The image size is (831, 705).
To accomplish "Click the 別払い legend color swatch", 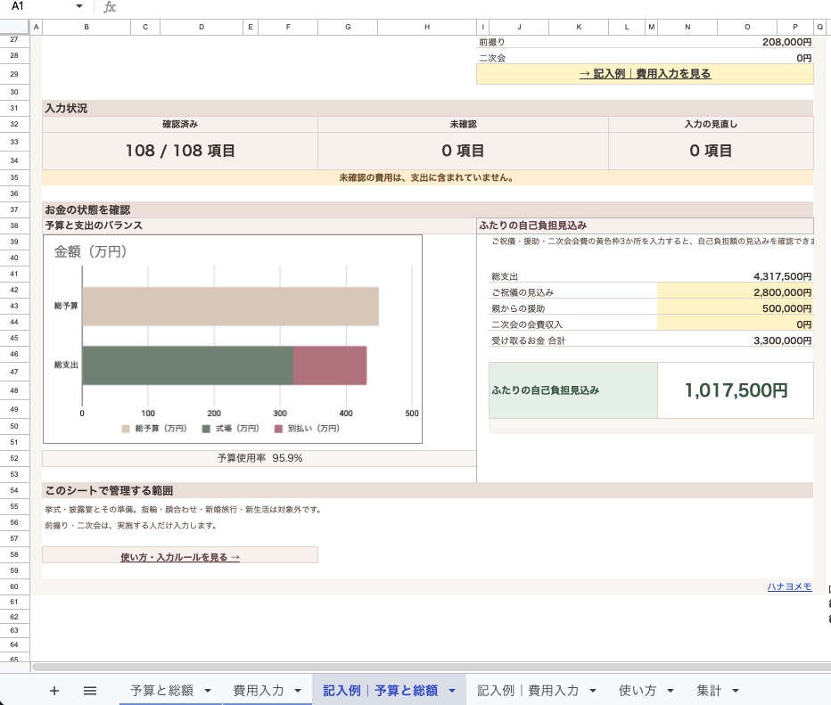I will pyautogui.click(x=278, y=429).
